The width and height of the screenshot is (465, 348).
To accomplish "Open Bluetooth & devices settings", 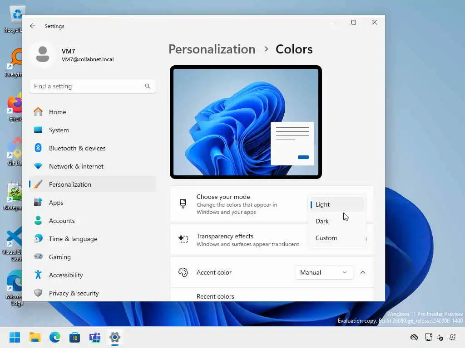I will click(x=93, y=148).
